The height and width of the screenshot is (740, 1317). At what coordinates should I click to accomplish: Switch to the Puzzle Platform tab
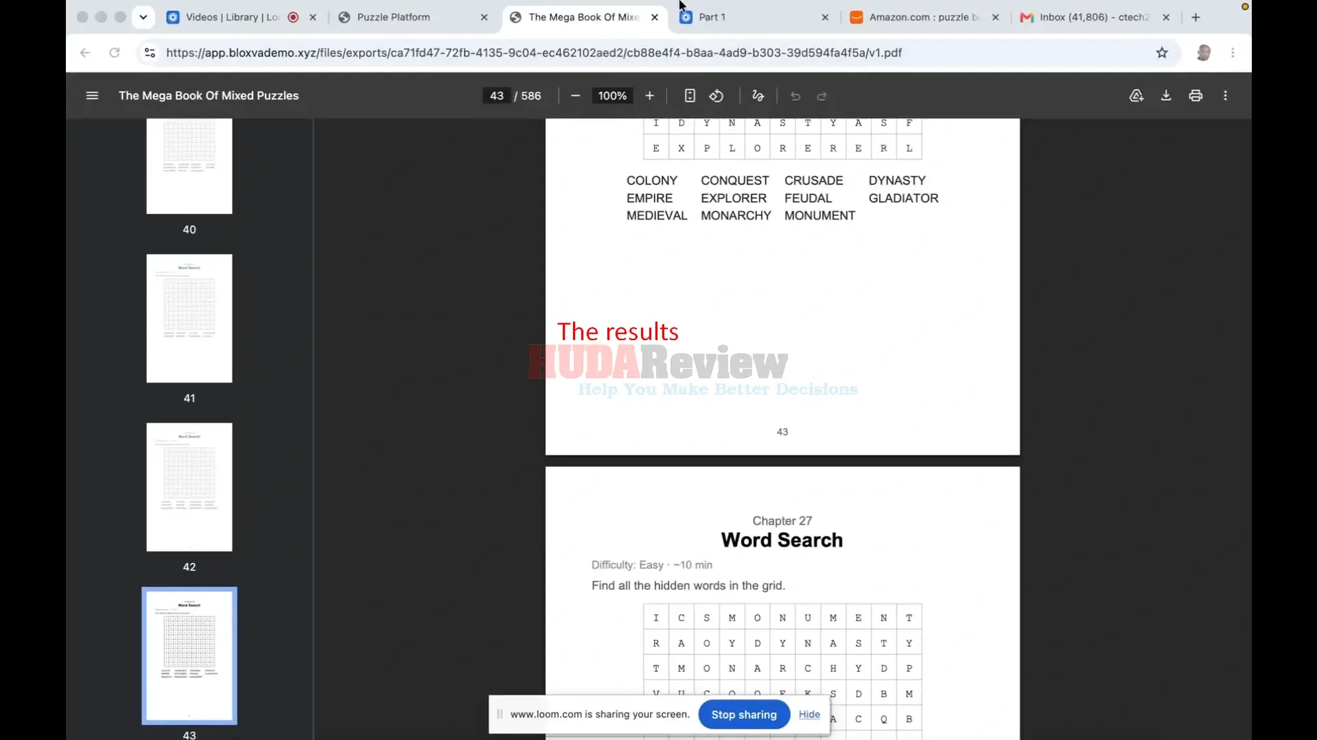pos(393,17)
